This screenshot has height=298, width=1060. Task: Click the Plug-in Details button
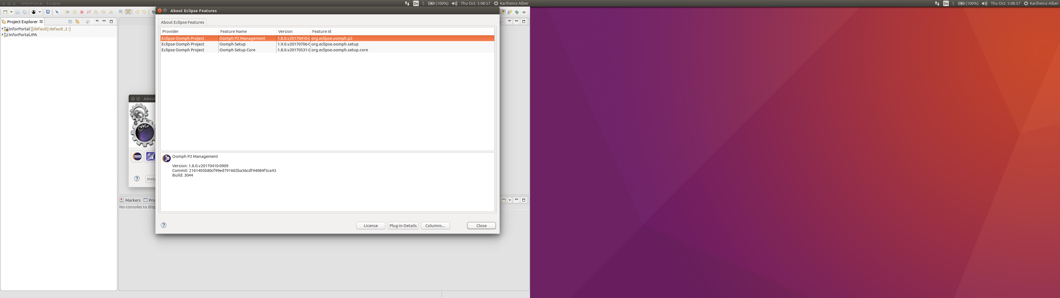[x=403, y=225]
